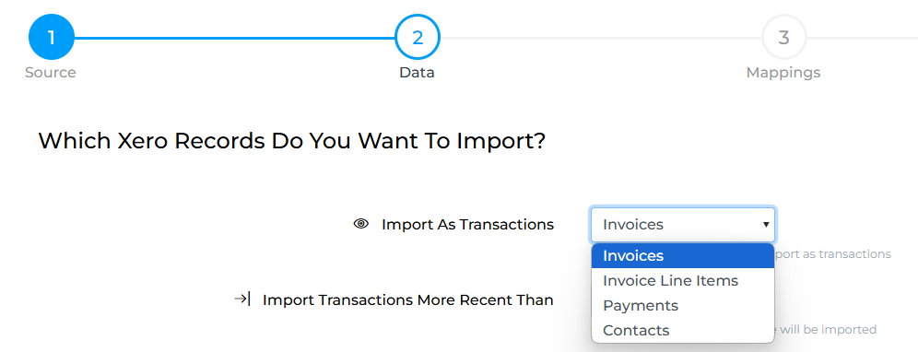Click the blue progress line between steps 1 and 2
This screenshot has width=918, height=352.
tap(235, 38)
